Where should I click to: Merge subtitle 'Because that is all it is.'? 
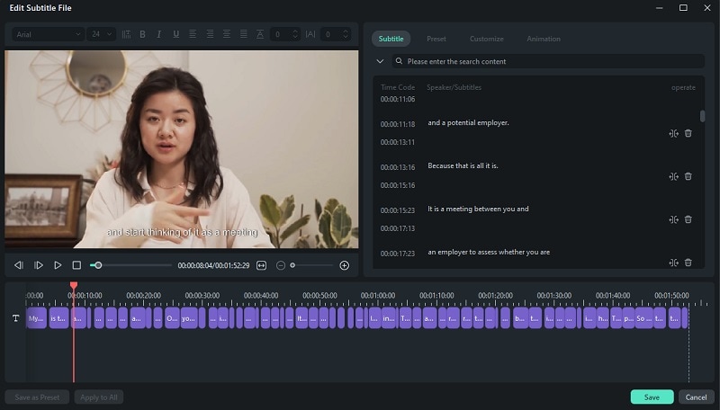pos(673,176)
